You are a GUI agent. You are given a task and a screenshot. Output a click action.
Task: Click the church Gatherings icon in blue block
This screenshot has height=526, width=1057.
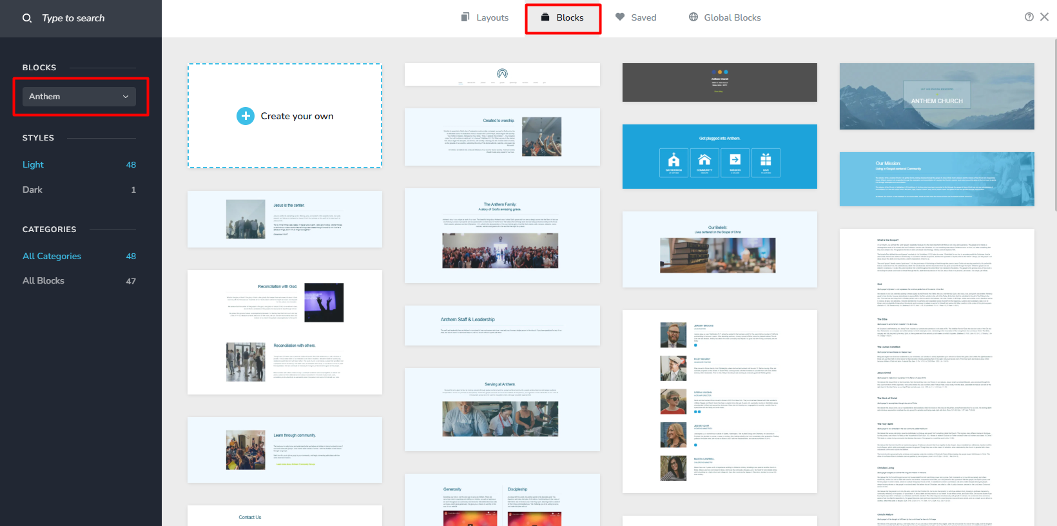pyautogui.click(x=674, y=162)
